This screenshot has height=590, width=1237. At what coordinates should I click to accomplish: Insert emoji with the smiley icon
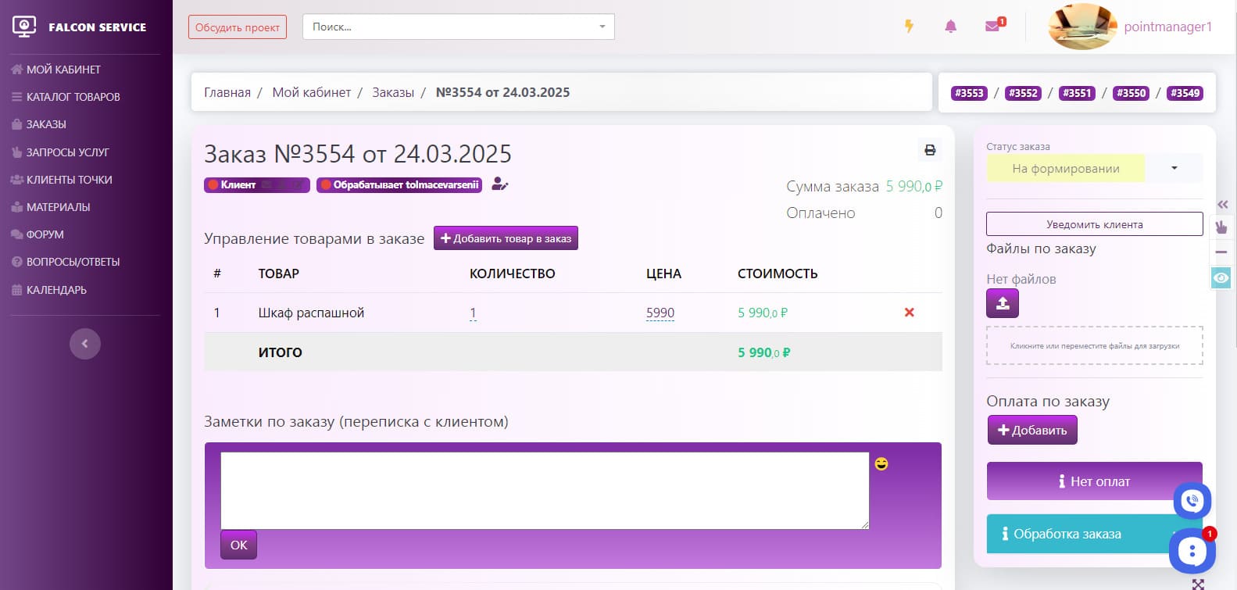881,464
